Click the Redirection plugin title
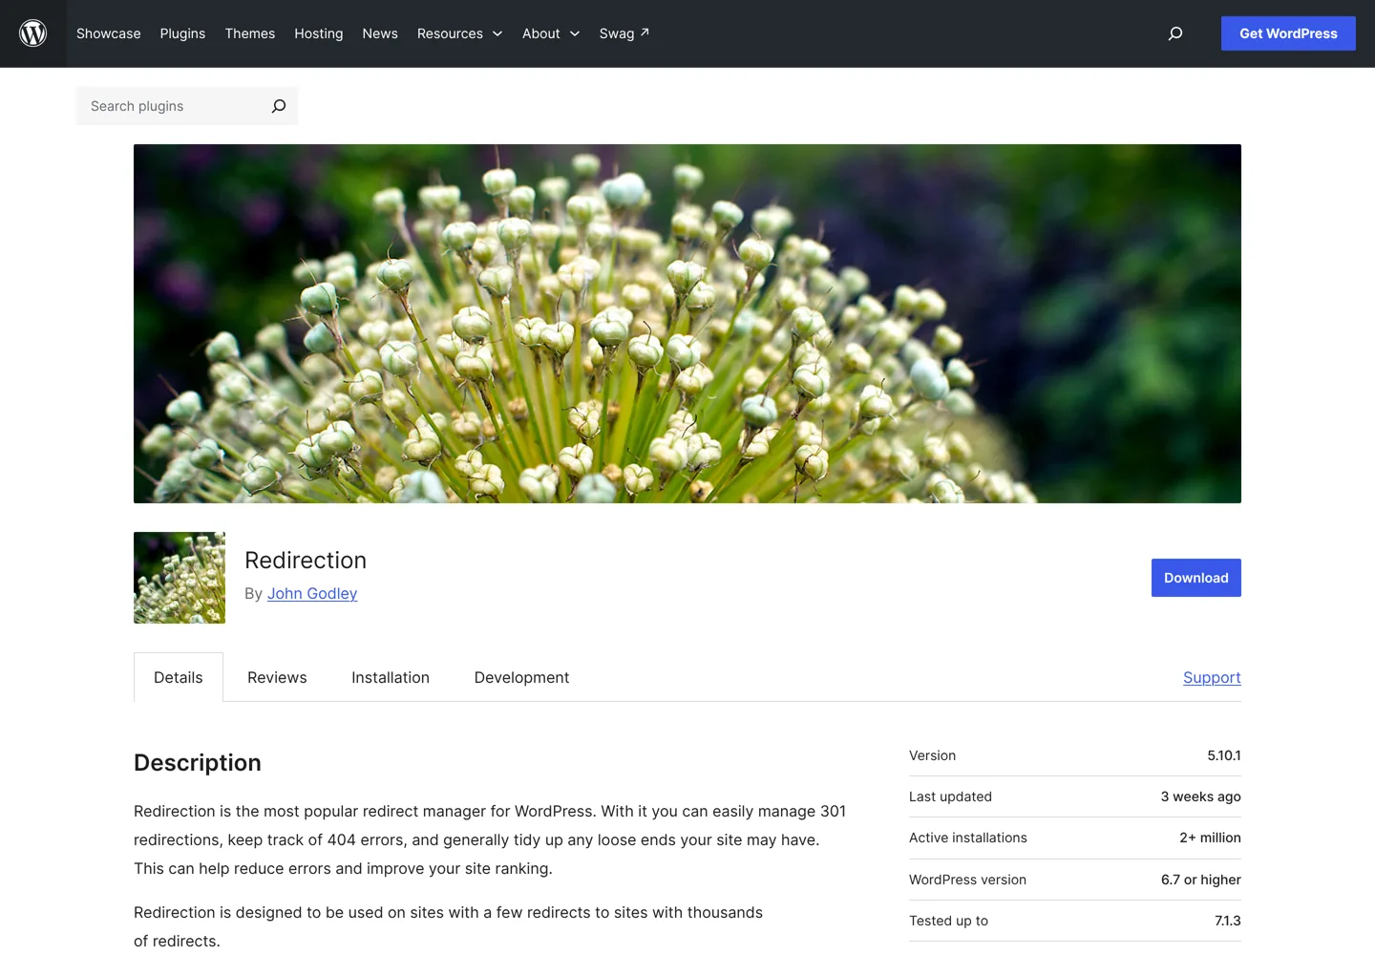The height and width of the screenshot is (955, 1375). 306,561
